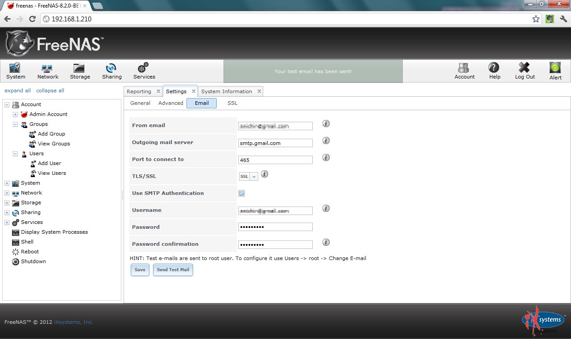The height and width of the screenshot is (339, 571).
Task: Click the Outgoing mail server field
Action: 275,143
